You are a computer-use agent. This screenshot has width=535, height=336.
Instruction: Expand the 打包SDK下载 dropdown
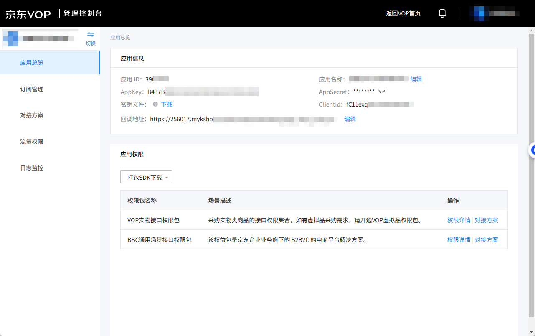146,177
